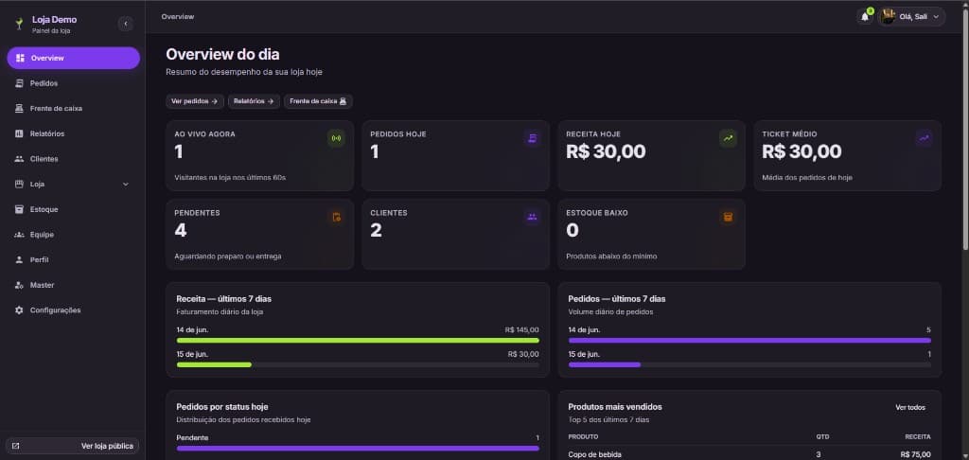Click the Loja Demo logo icon
Screen dimensions: 969x460
19,24
